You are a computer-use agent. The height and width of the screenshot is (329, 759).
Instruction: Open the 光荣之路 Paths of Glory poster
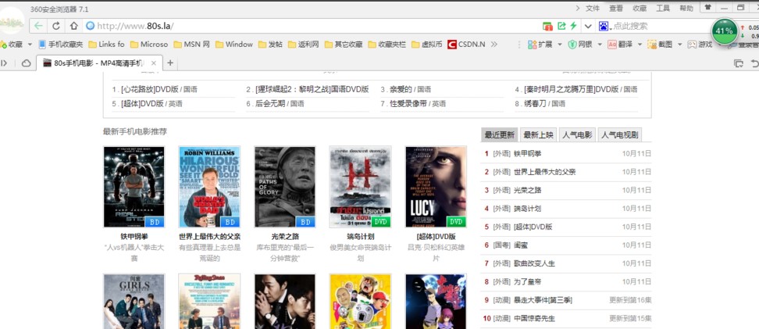[x=285, y=187]
